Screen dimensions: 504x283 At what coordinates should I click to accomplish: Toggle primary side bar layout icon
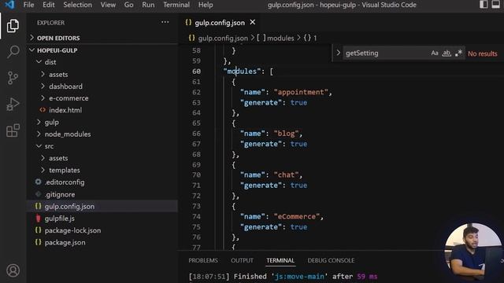484,5
